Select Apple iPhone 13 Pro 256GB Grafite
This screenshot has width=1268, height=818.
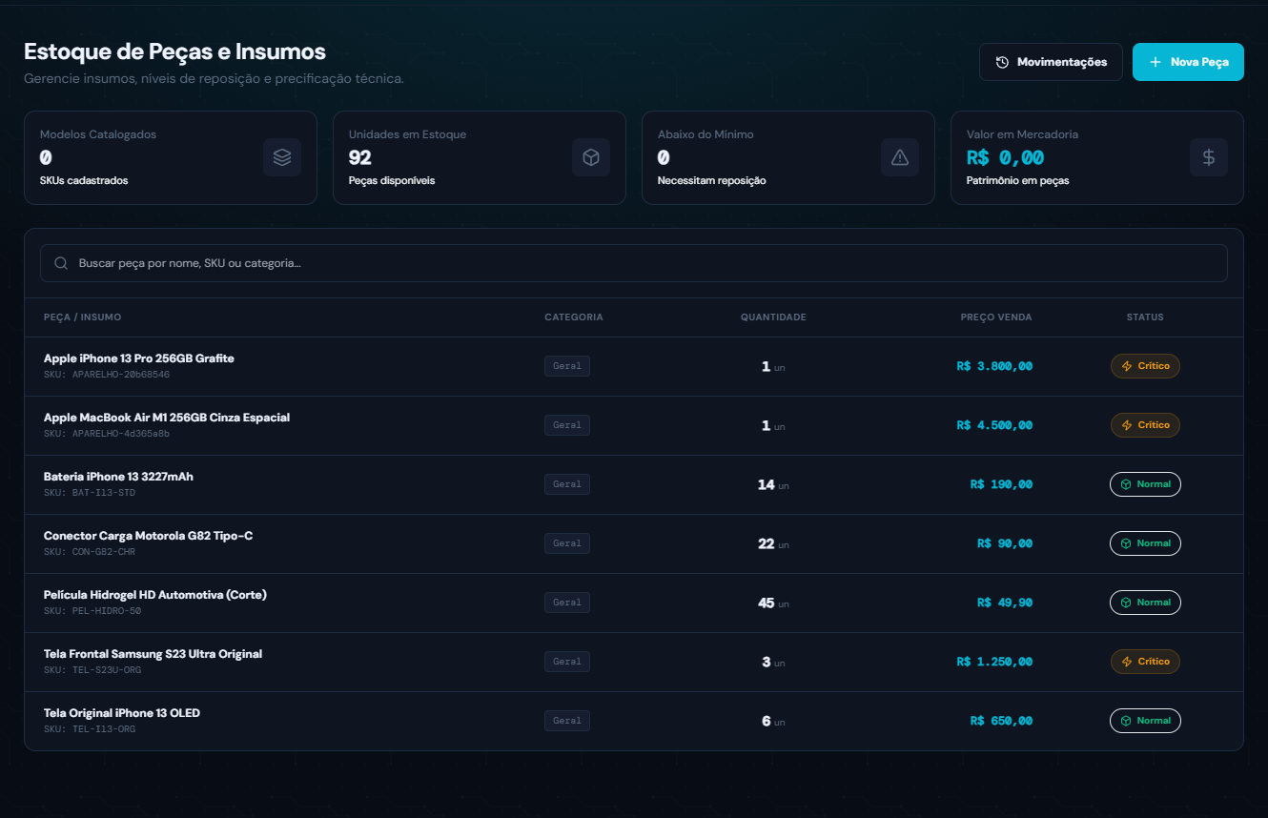(x=139, y=358)
